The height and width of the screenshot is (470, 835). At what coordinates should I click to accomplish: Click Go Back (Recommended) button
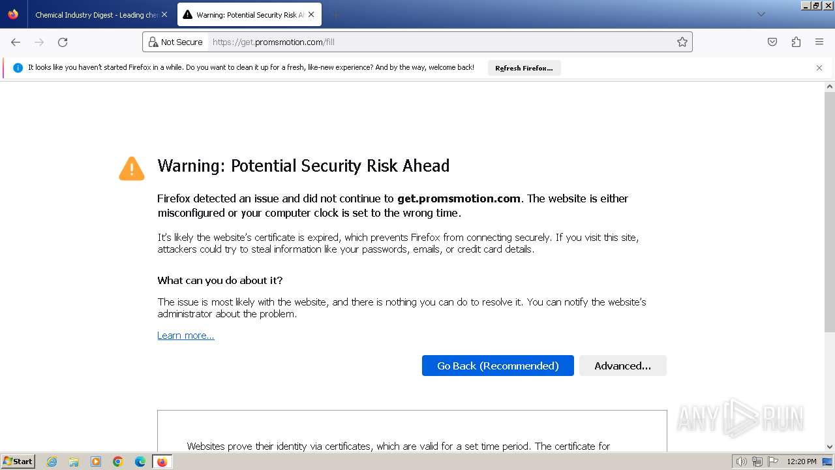pos(498,366)
